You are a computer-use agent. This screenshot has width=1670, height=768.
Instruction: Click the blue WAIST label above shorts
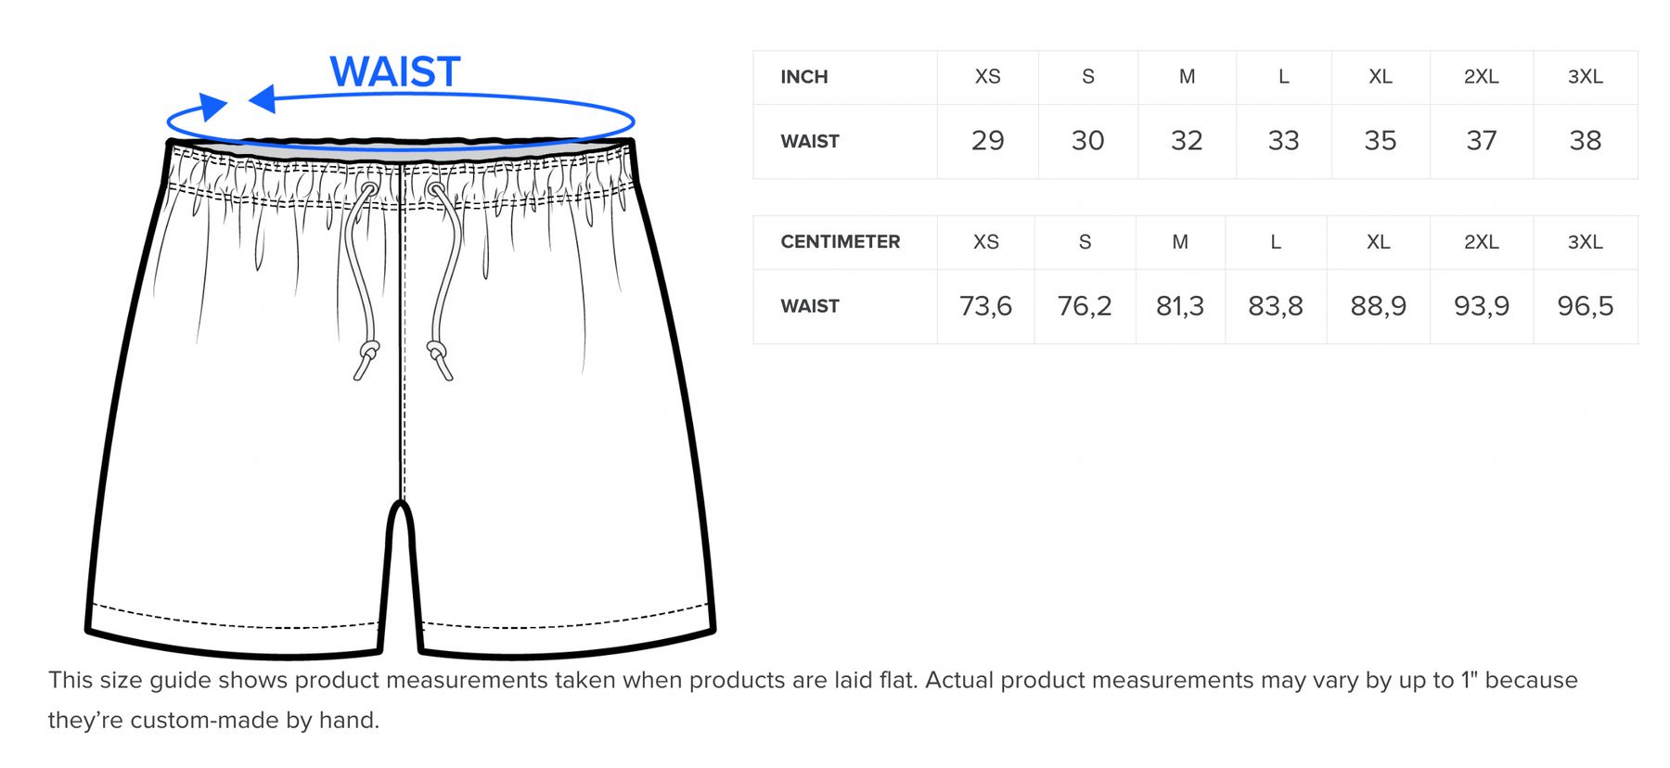tap(395, 72)
